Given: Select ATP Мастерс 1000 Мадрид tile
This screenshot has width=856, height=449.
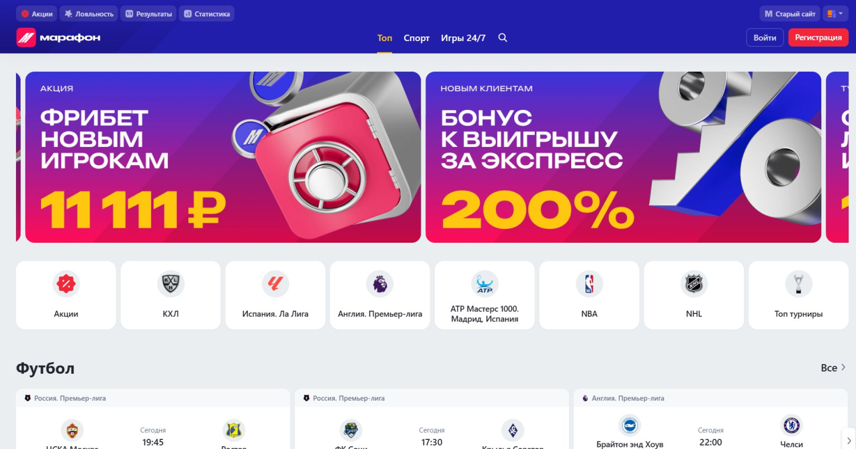Looking at the screenshot, I should [x=484, y=295].
